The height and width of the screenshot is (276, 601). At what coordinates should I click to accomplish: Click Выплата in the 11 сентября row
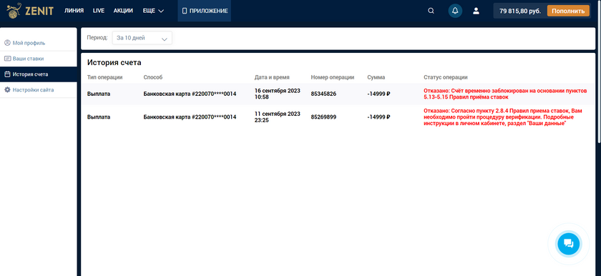[x=99, y=117]
